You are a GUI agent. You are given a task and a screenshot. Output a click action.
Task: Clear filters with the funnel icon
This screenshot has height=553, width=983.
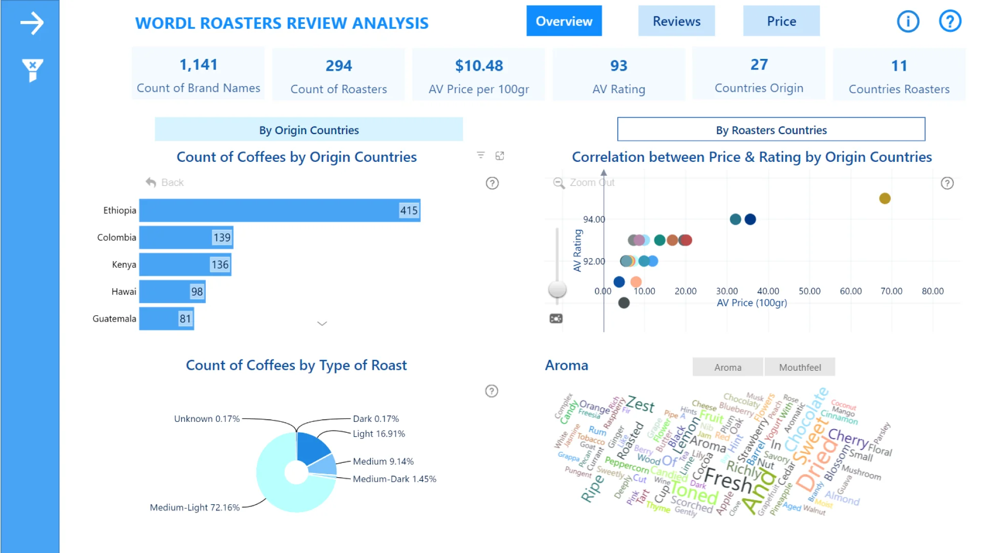(x=32, y=71)
